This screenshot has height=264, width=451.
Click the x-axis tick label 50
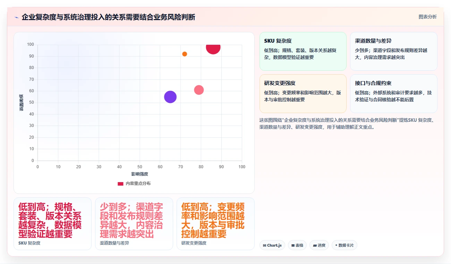click(x=140, y=167)
